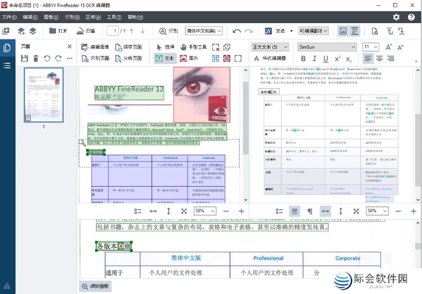Image resolution: width=422 pixels, height=294 pixels.
Task: Select the 手型工具 hand tool
Action: [x=193, y=47]
